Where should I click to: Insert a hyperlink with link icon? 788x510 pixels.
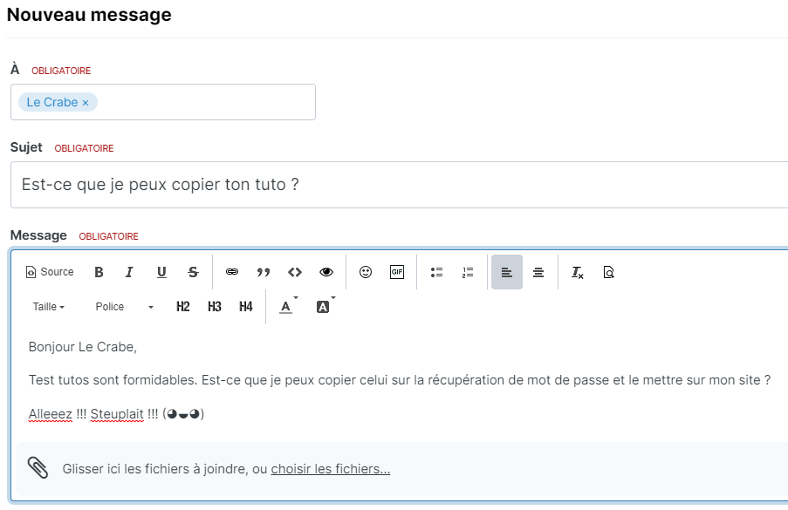[x=232, y=272]
